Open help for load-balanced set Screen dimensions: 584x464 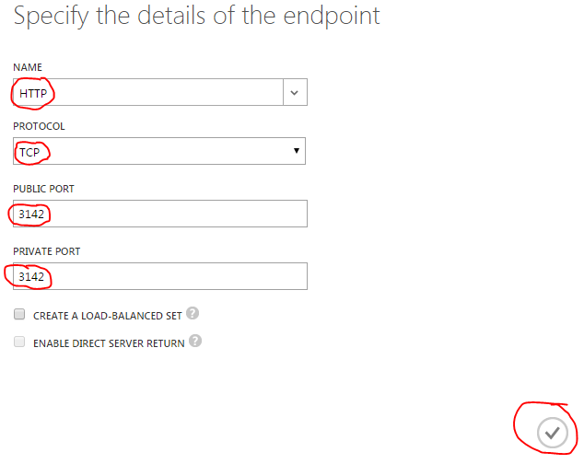coord(193,313)
